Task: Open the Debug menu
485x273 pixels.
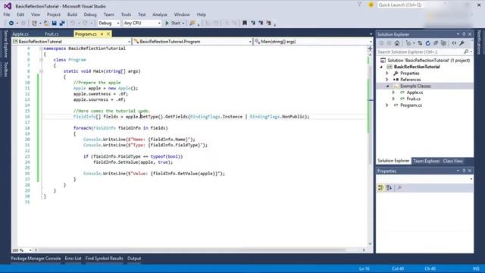Action: (x=90, y=14)
